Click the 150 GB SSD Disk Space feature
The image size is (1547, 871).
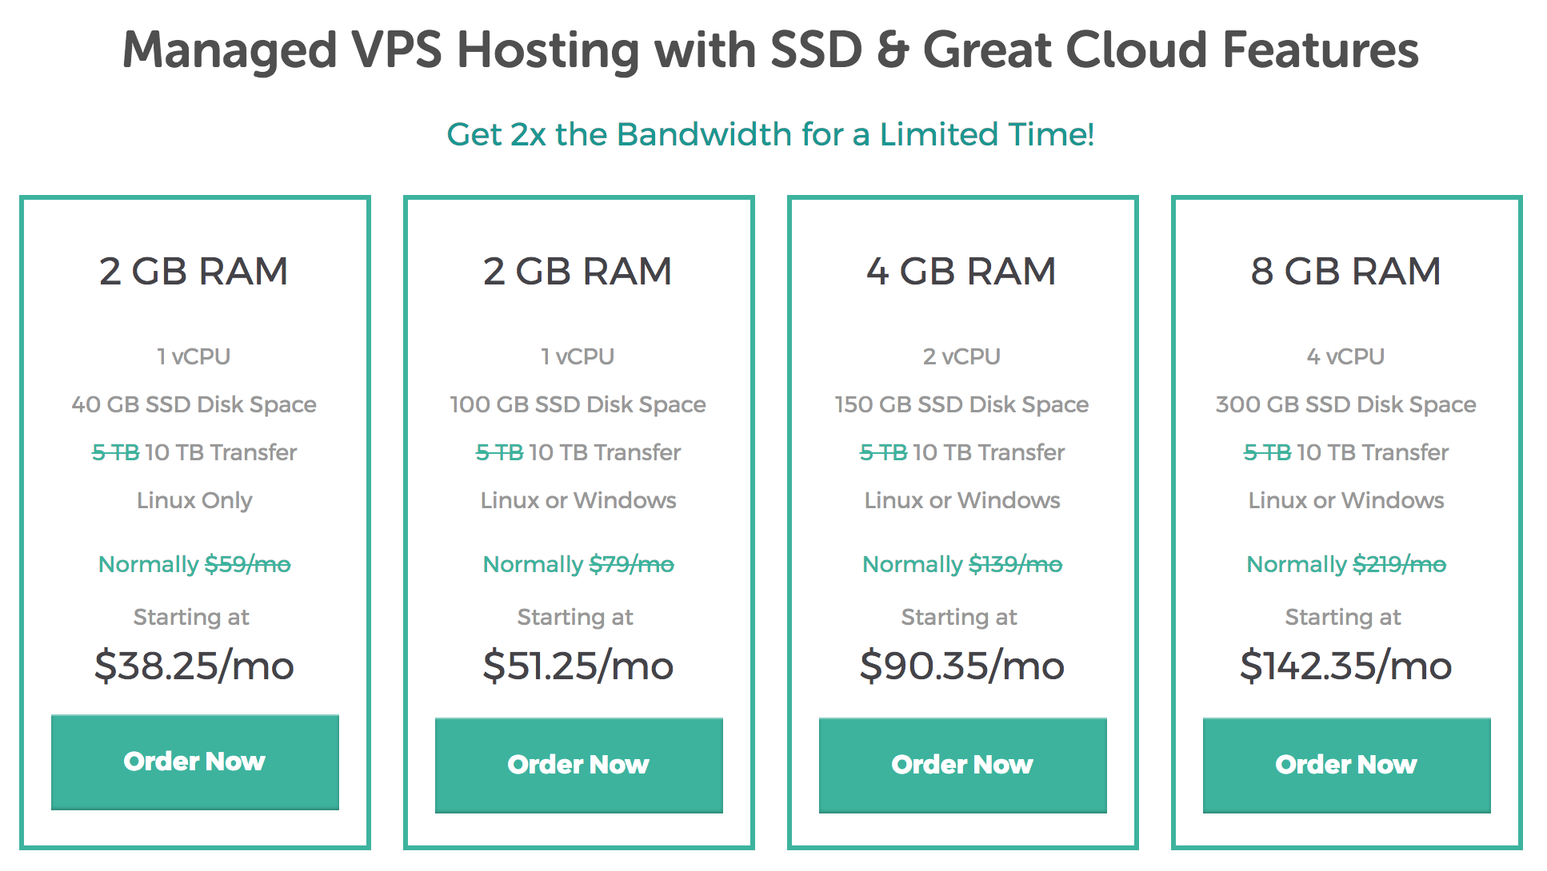(961, 404)
